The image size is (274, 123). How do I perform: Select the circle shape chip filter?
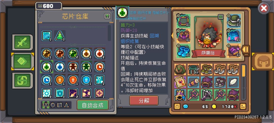point(53,105)
